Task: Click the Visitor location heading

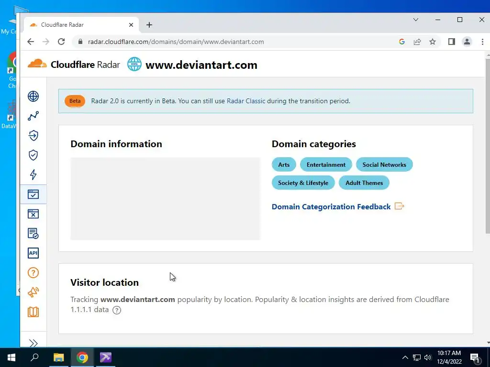Action: click(x=104, y=282)
